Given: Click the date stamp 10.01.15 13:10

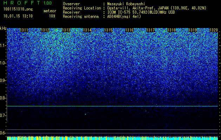Looking at the screenshot, I should pyautogui.click(x=18, y=16).
